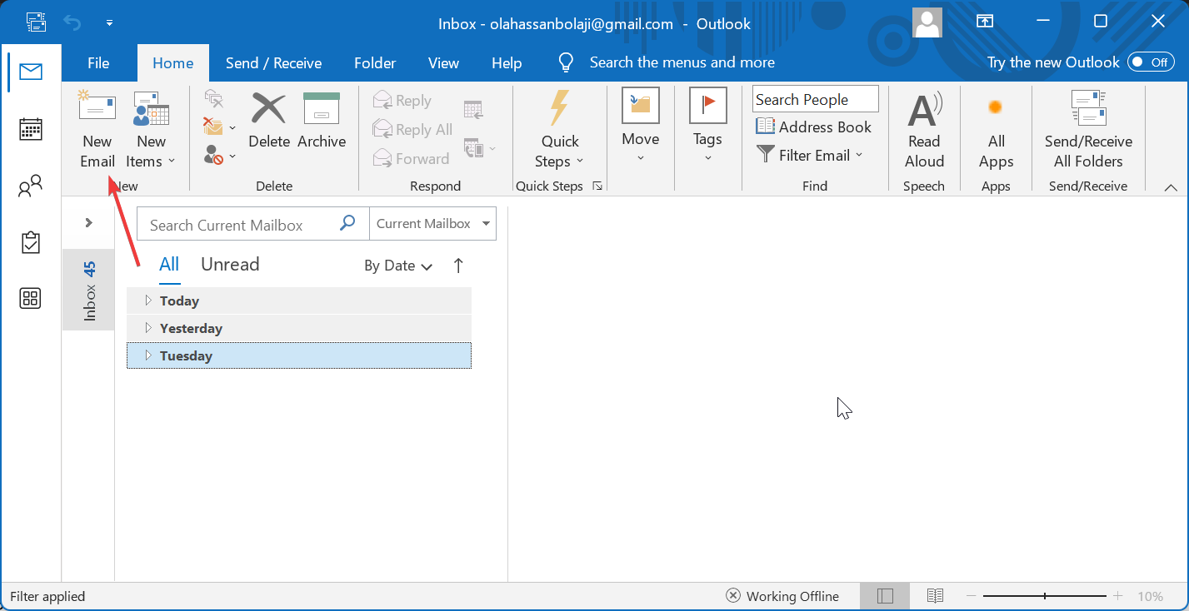Viewport: 1189px width, 611px height.
Task: Click the Ignore conversation icon
Action: [213, 98]
